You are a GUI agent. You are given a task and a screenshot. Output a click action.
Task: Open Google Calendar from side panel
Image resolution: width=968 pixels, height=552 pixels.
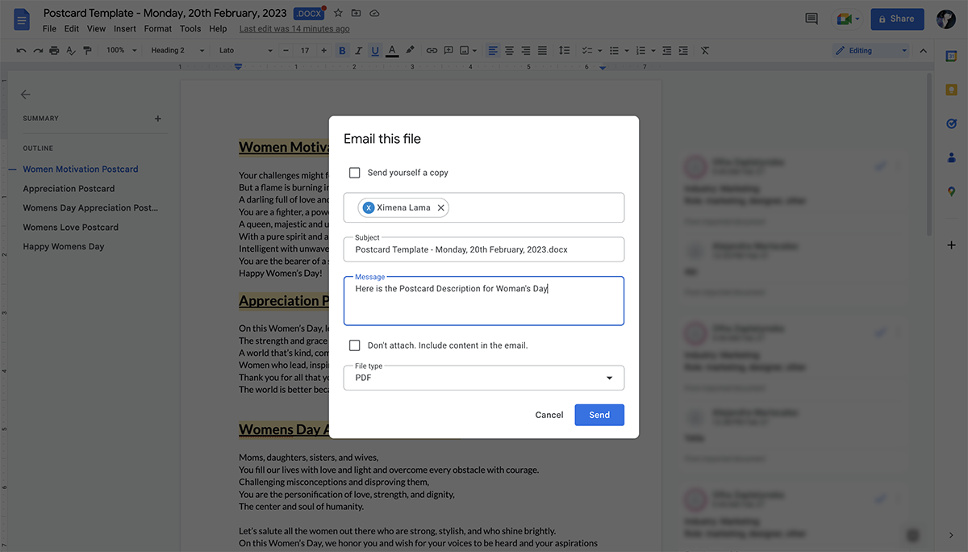(x=951, y=56)
